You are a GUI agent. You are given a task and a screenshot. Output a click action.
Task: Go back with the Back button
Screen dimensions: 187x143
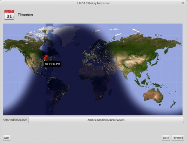166,138
